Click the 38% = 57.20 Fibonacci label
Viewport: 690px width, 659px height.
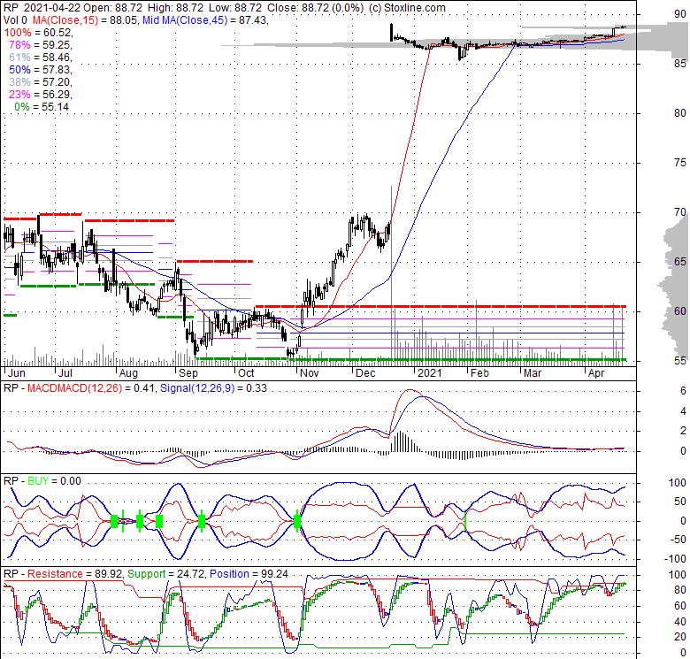point(41,82)
